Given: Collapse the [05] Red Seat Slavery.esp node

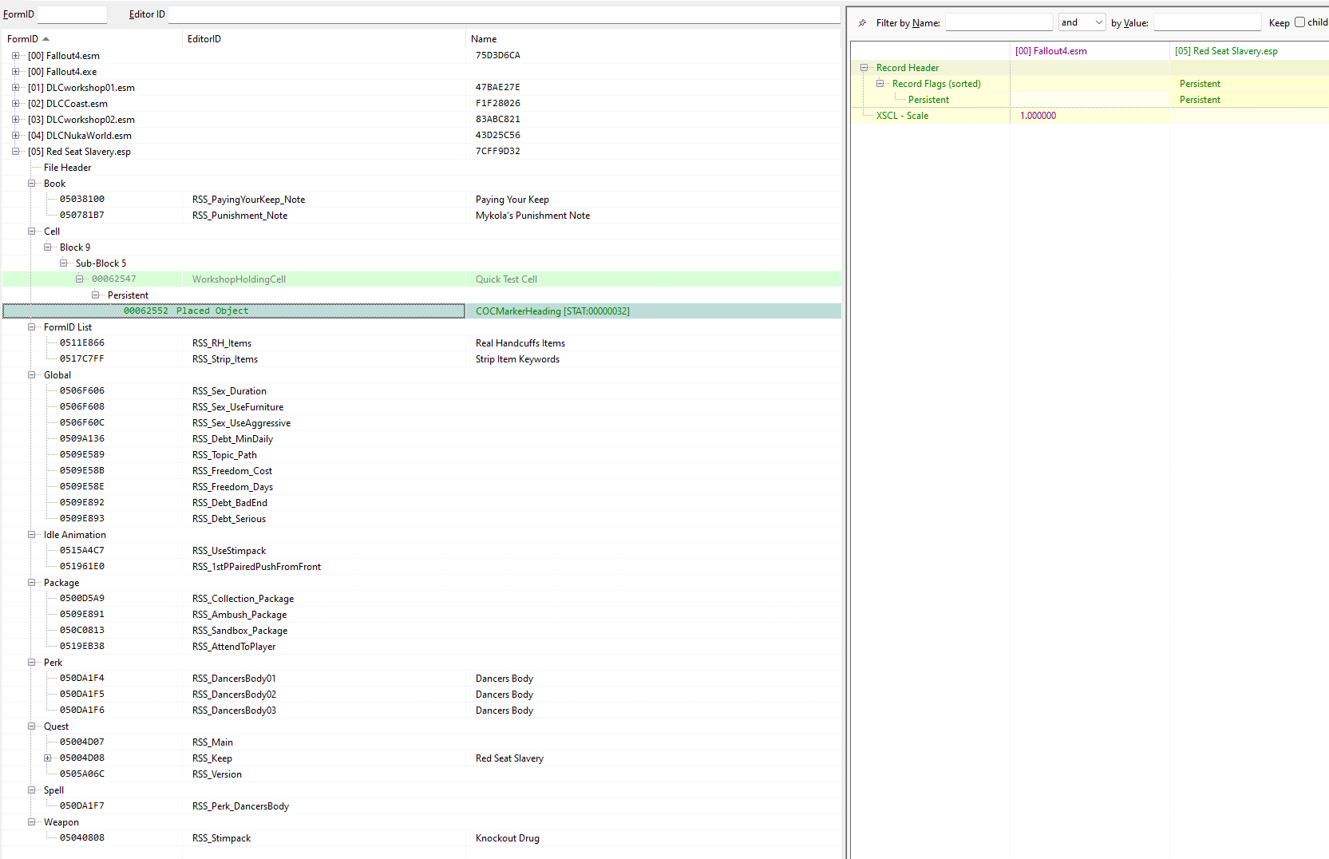Looking at the screenshot, I should (15, 152).
